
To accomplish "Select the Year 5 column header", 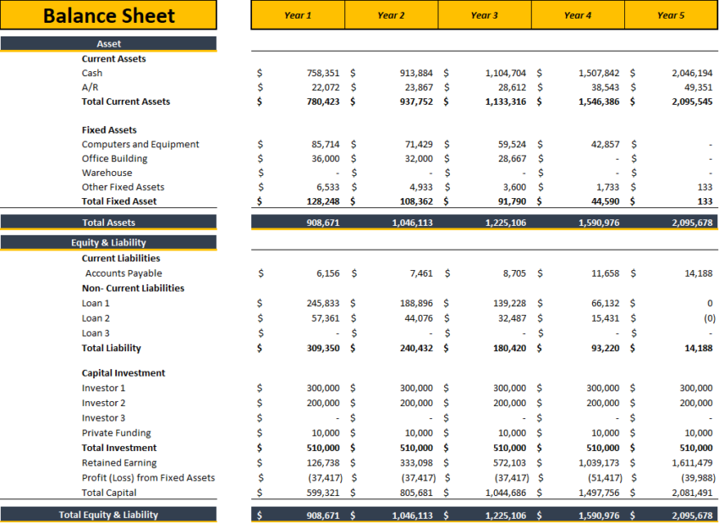I will pyautogui.click(x=671, y=15).
